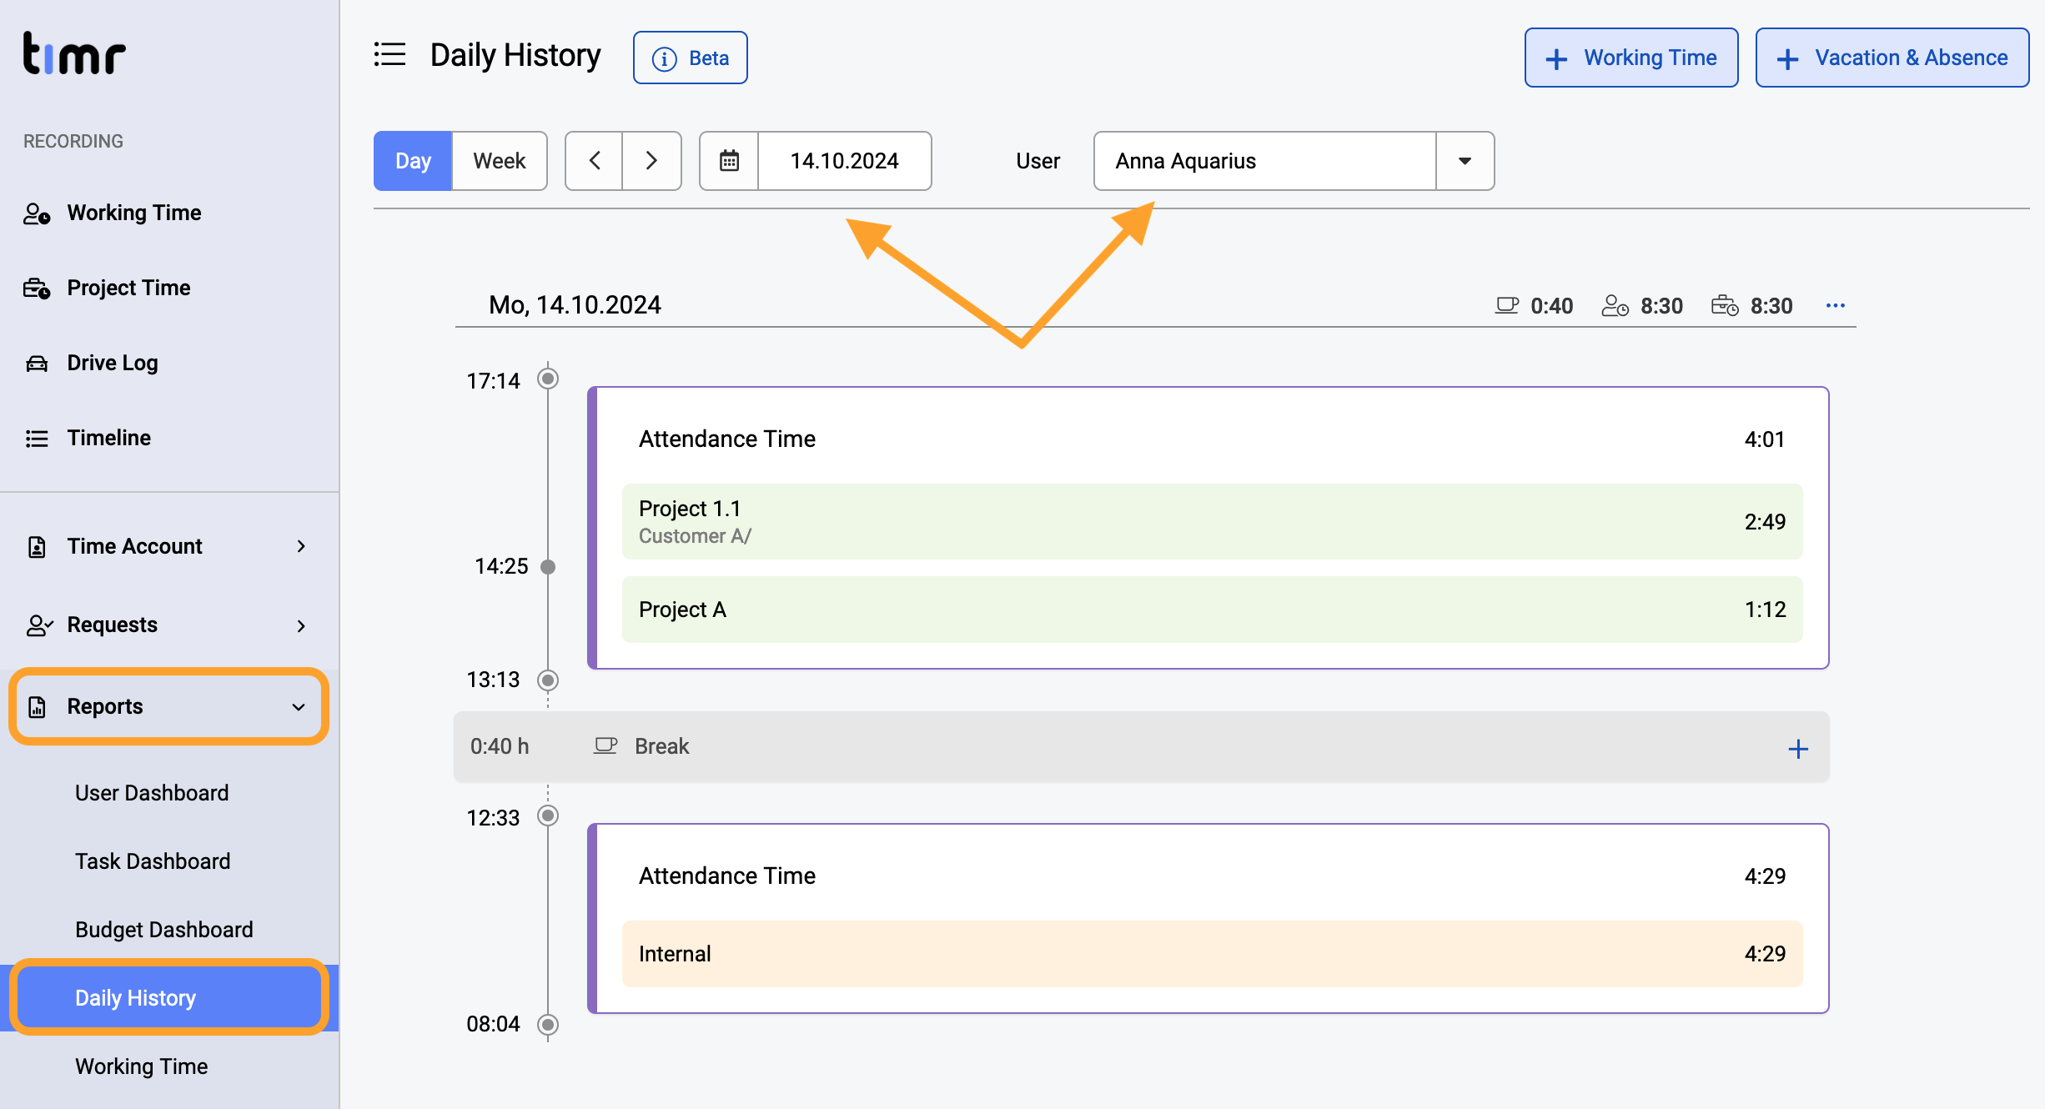Click the Reports menu label
The height and width of the screenshot is (1109, 2045).
tap(105, 707)
